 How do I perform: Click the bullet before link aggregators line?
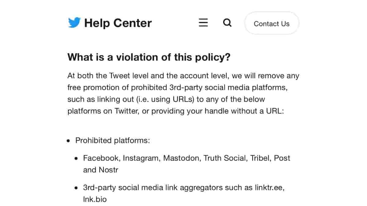[x=76, y=188]
